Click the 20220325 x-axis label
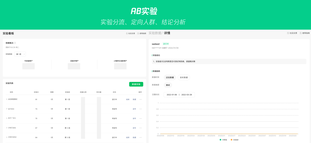311x143 pixels. 293,136
